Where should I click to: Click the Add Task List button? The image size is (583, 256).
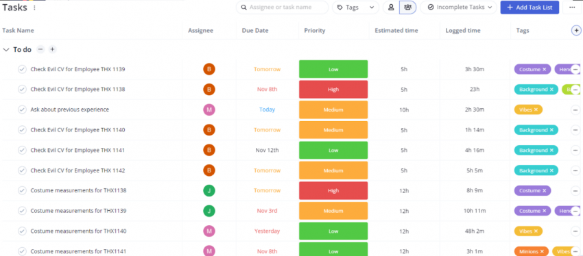point(530,8)
